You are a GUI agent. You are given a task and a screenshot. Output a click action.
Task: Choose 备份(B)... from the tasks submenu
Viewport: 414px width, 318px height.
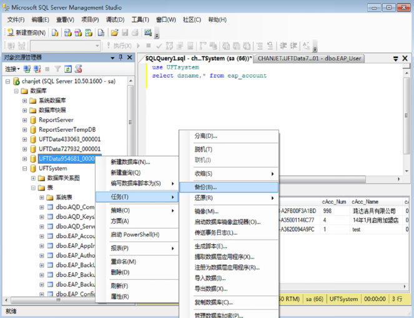click(229, 187)
